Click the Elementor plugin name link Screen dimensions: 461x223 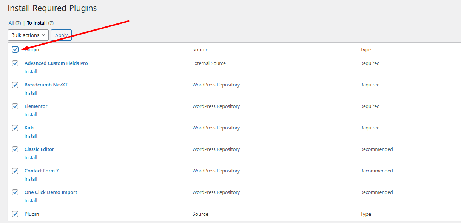click(x=36, y=106)
